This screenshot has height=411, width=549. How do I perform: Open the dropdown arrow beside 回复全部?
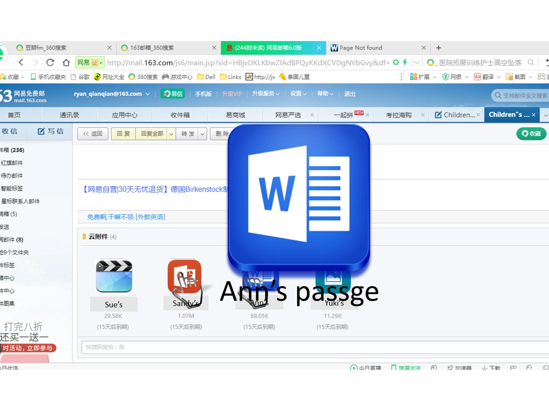171,134
